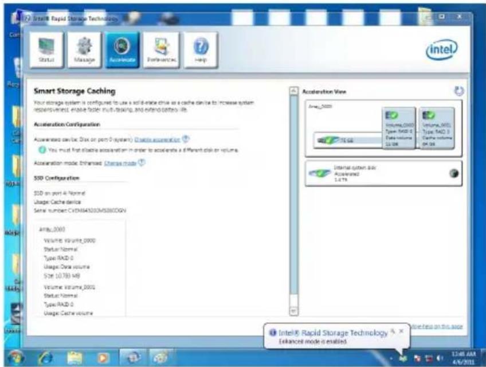Click the fifth pinned taskbar application icon
486x367 pixels.
point(134,358)
